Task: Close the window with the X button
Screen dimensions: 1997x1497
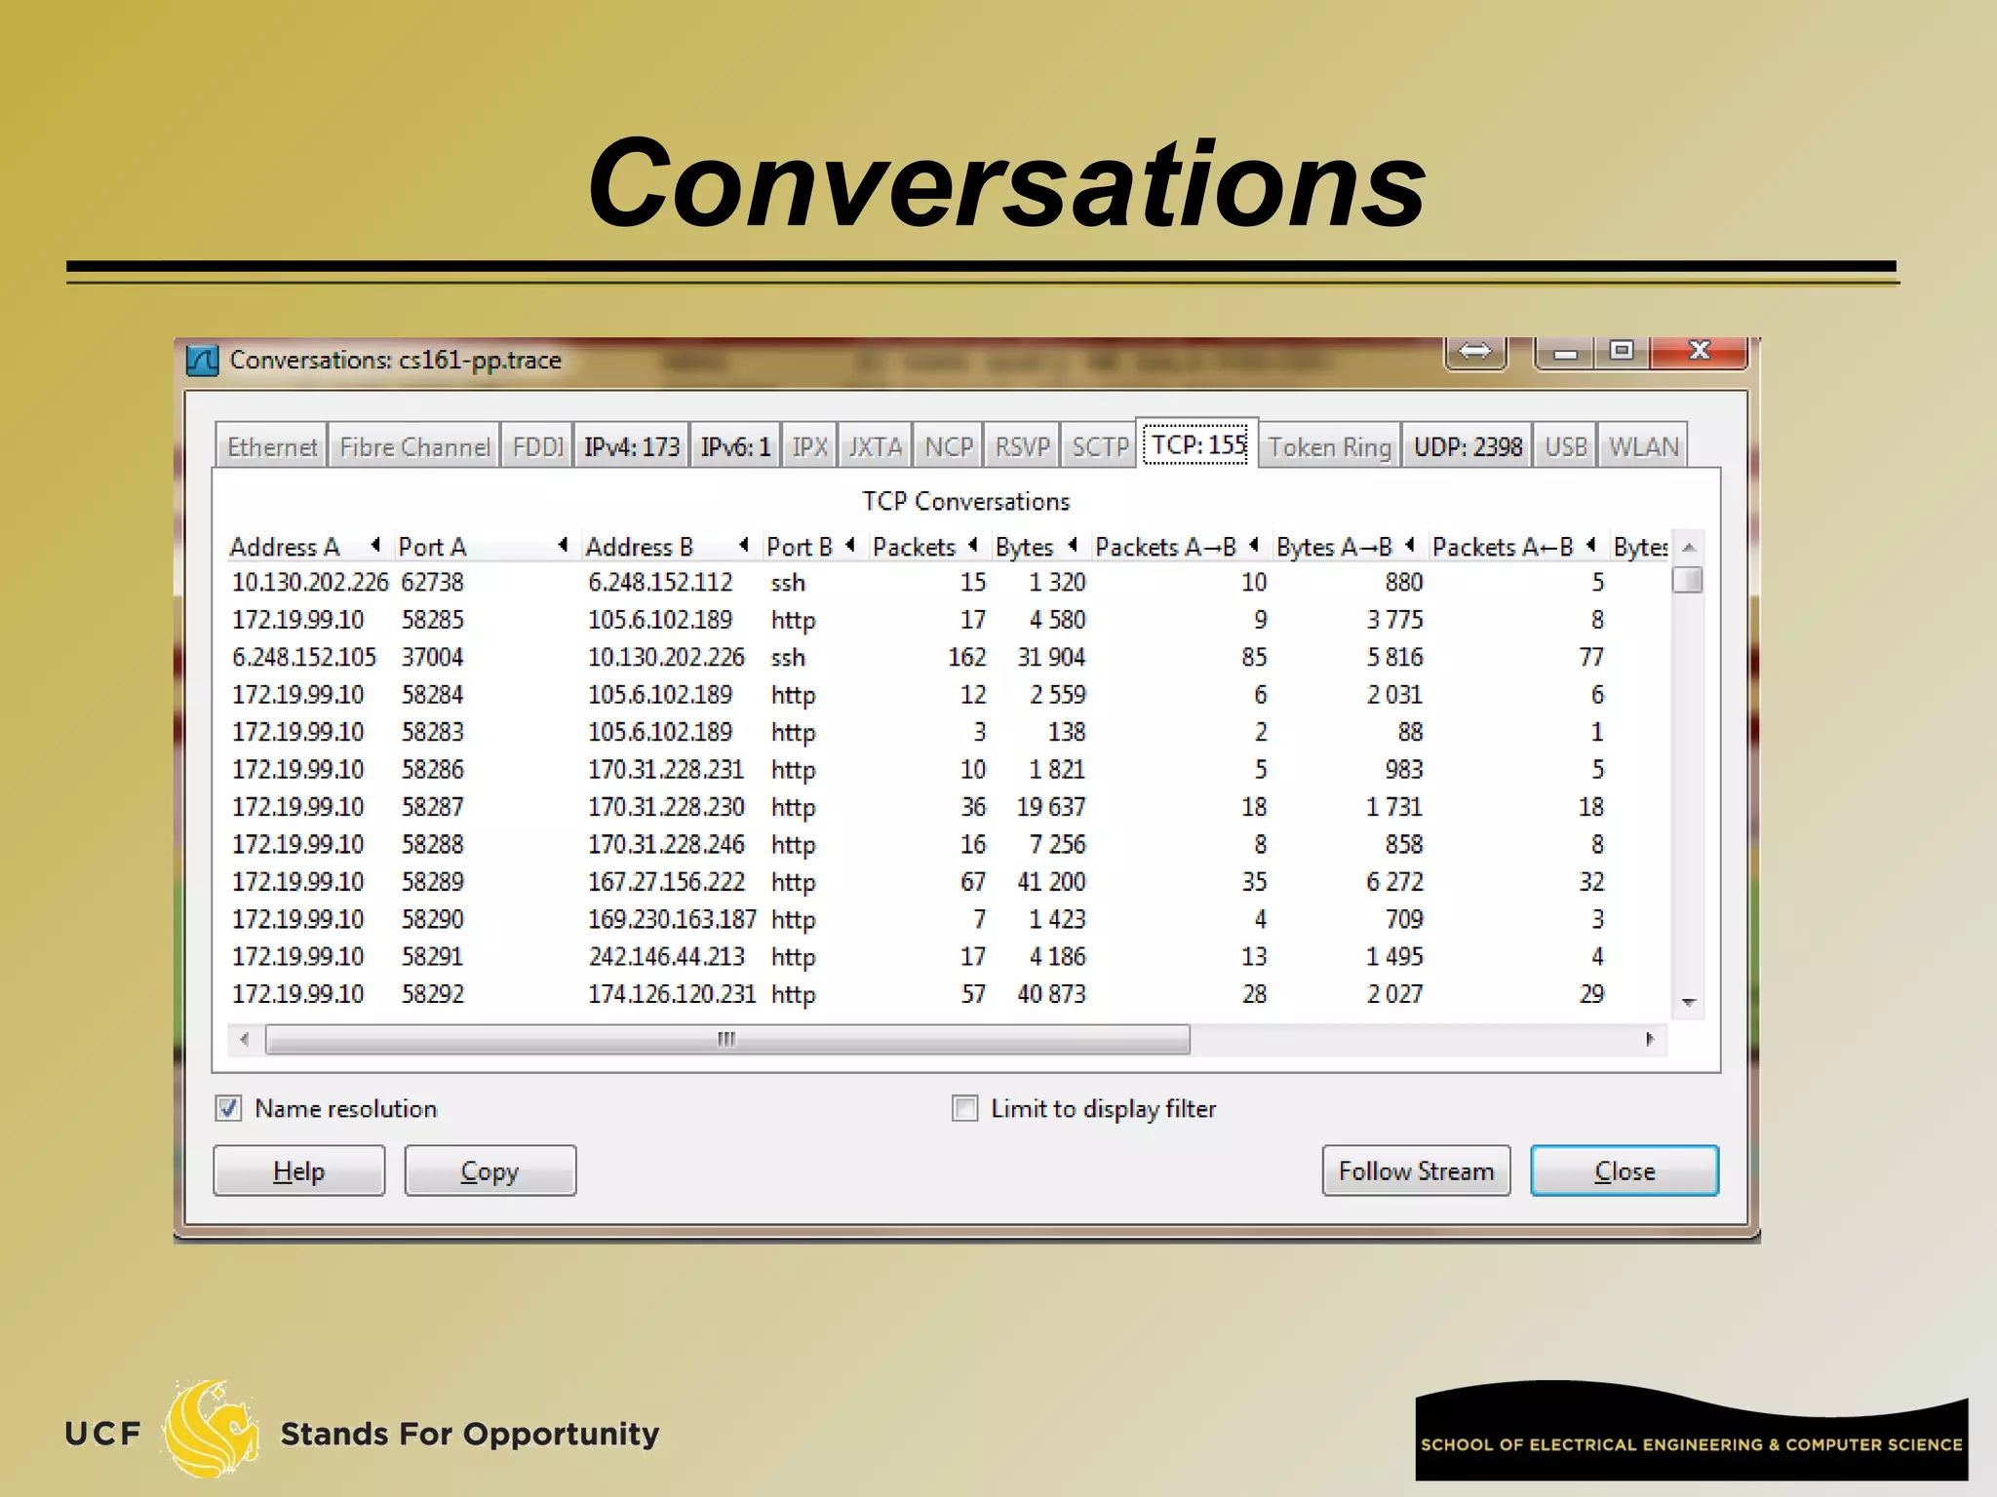Action: point(1699,351)
